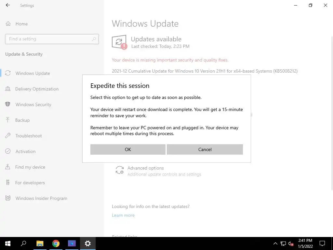The width and height of the screenshot is (333, 250).
Task: Open the Backup settings page
Action: click(x=22, y=120)
